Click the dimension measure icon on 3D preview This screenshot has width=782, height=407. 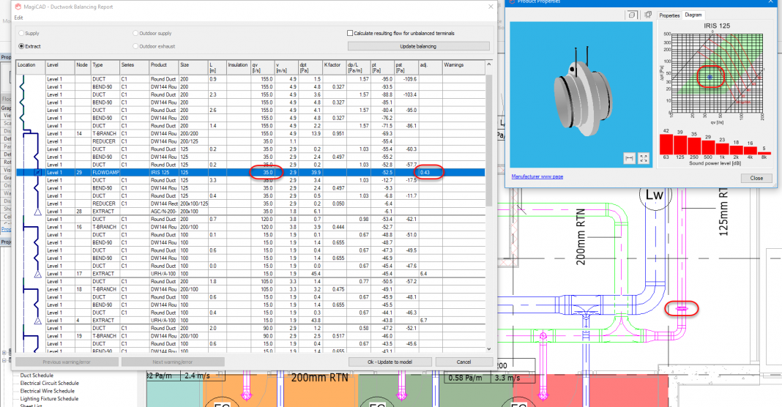pos(629,157)
